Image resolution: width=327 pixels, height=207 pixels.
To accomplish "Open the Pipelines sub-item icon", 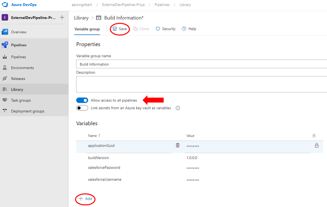I will click(x=5, y=57).
